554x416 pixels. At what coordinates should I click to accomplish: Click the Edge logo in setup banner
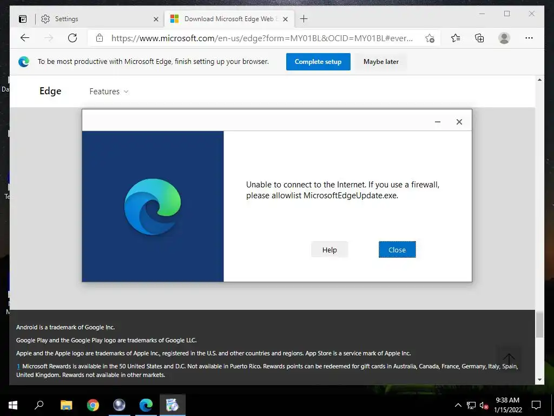(24, 62)
